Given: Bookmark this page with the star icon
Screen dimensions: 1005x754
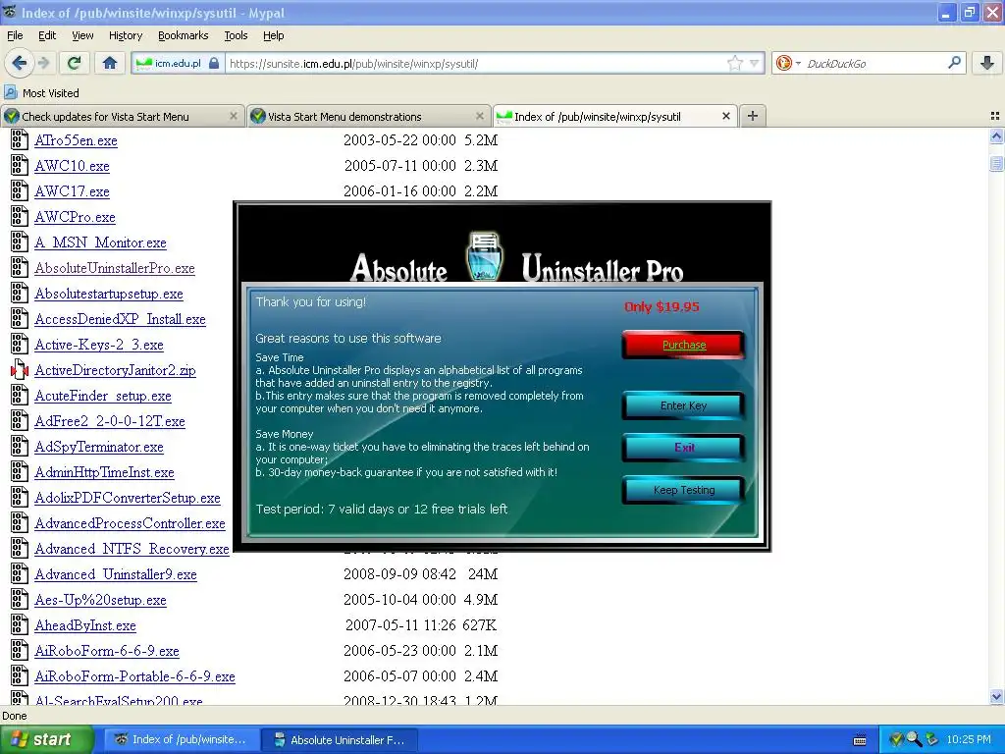Looking at the screenshot, I should tap(734, 63).
